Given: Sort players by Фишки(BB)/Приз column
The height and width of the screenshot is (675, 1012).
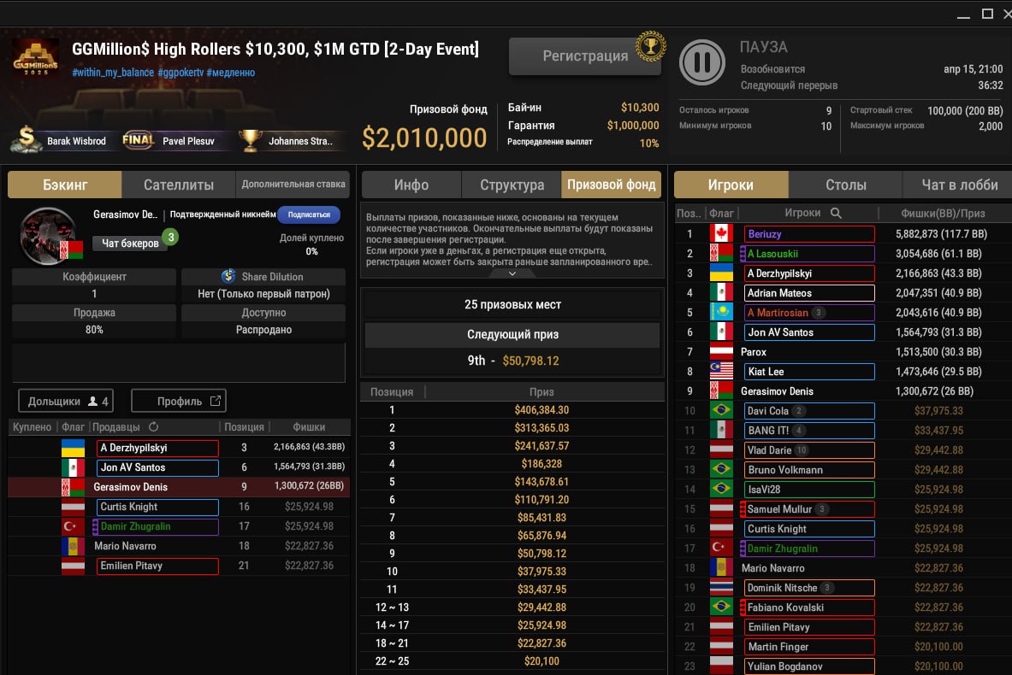Looking at the screenshot, I should click(943, 213).
